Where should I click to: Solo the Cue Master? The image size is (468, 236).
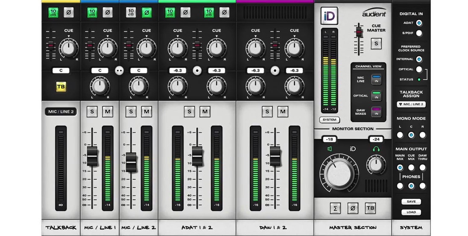(x=376, y=44)
